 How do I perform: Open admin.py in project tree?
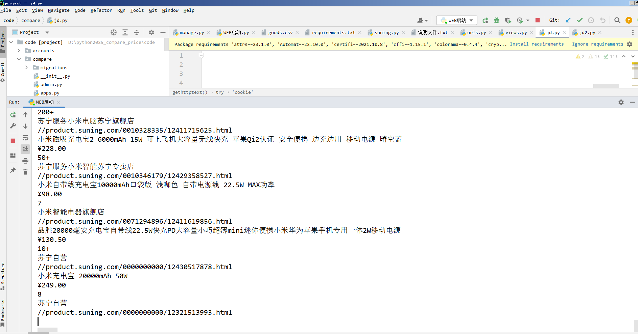(x=51, y=84)
